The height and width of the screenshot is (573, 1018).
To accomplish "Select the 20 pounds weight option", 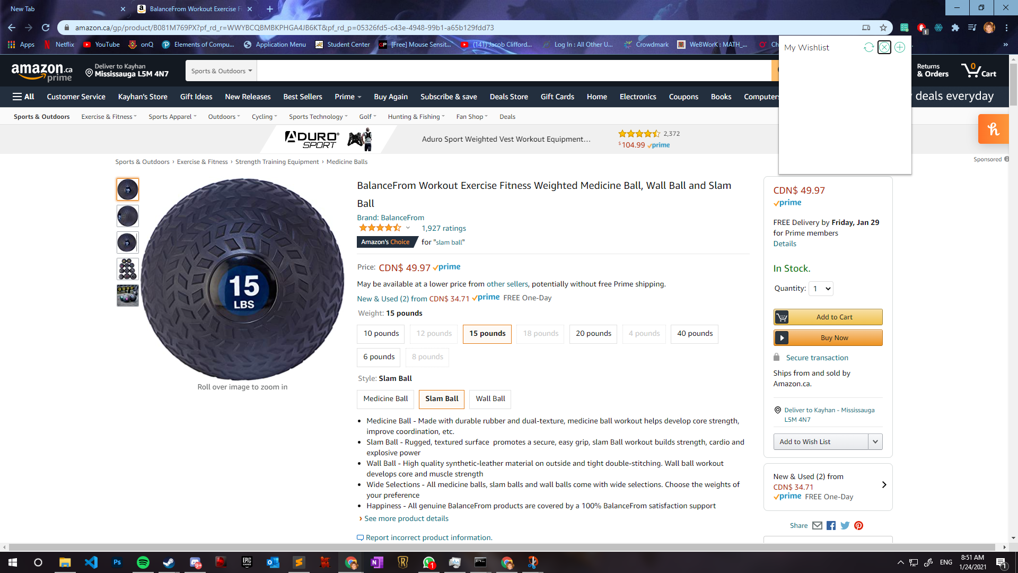I will click(593, 334).
